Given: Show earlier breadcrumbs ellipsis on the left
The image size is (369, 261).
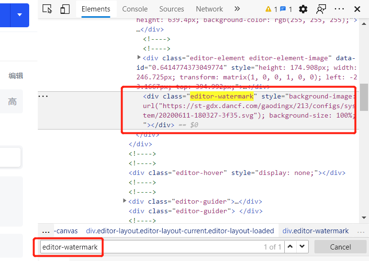Looking at the screenshot, I should [x=46, y=231].
